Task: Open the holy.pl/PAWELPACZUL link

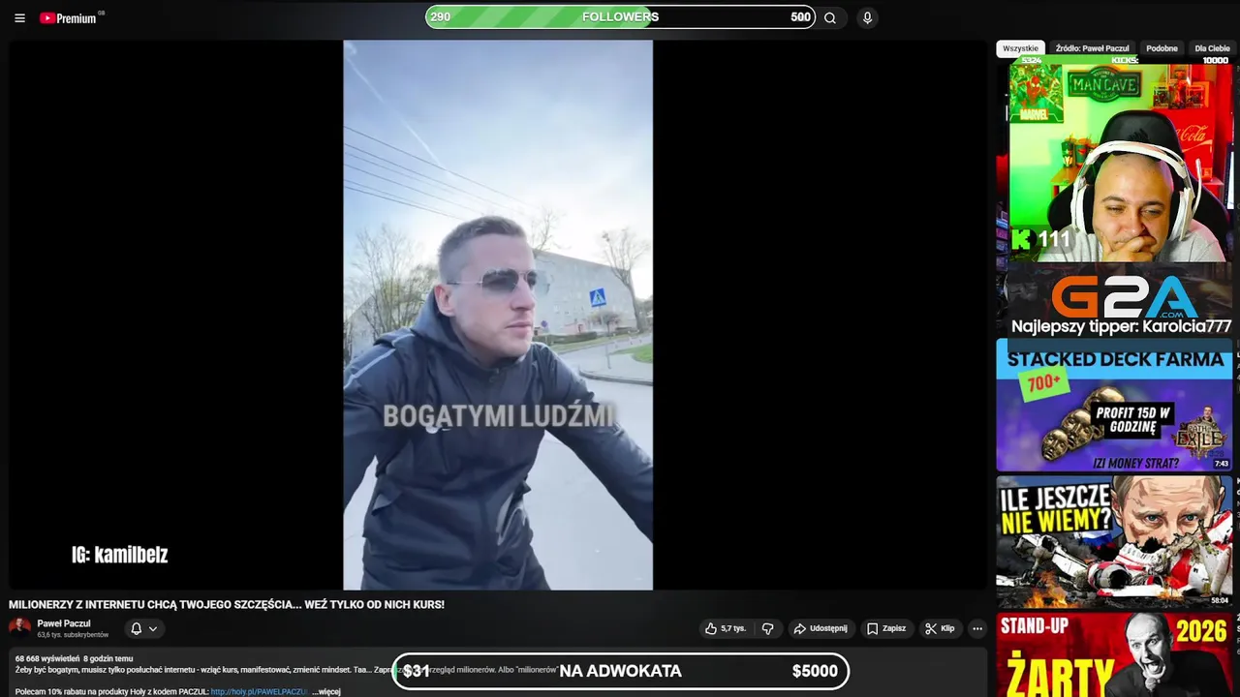Action: tap(259, 691)
